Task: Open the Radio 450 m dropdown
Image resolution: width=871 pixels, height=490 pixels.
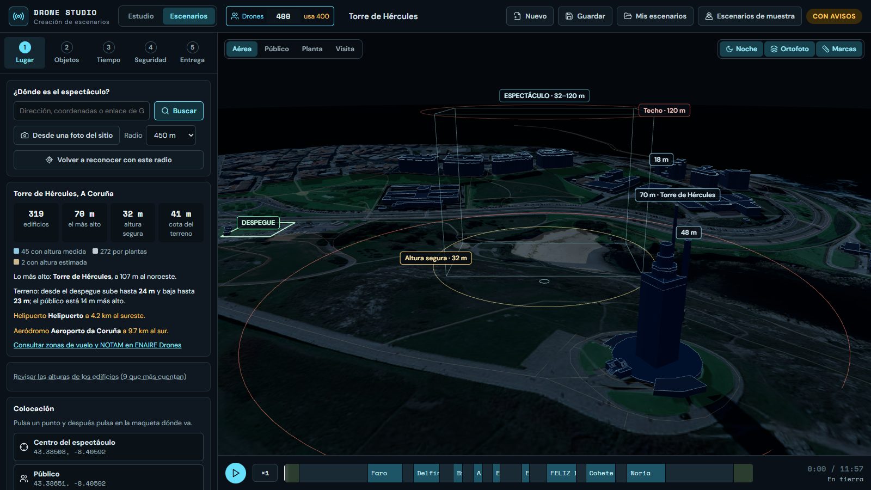Action: (171, 136)
